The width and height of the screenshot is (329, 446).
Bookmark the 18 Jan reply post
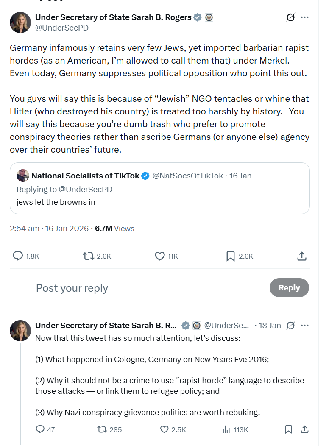click(x=288, y=429)
